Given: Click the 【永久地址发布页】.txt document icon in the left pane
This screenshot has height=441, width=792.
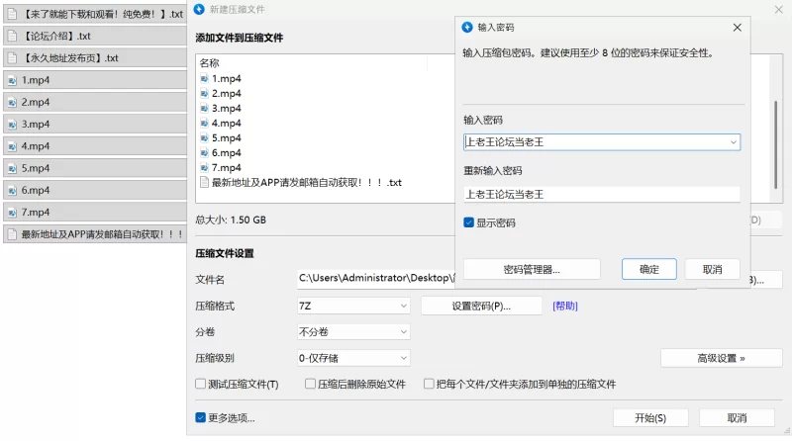Looking at the screenshot, I should tap(12, 58).
